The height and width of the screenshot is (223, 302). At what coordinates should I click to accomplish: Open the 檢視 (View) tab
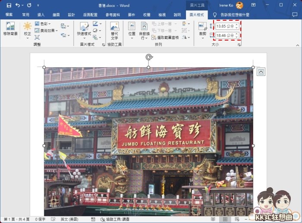click(x=162, y=15)
